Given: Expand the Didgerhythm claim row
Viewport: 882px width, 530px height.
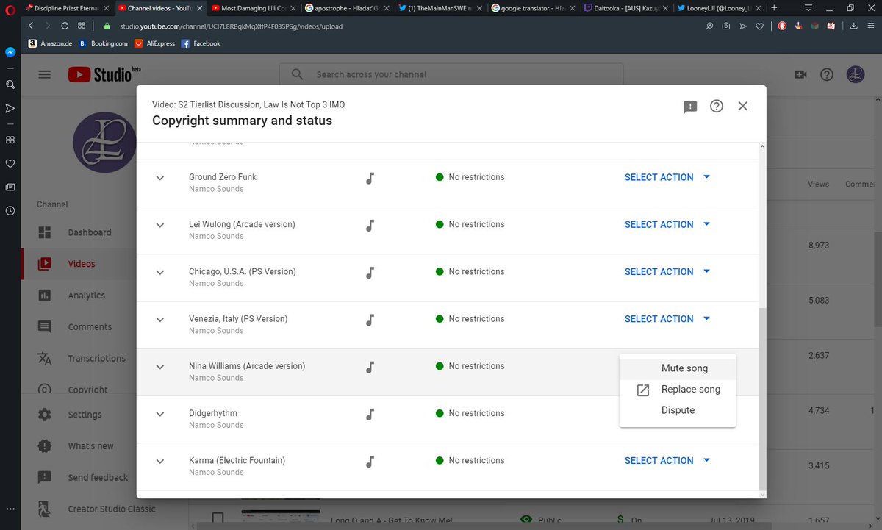Looking at the screenshot, I should (160, 414).
